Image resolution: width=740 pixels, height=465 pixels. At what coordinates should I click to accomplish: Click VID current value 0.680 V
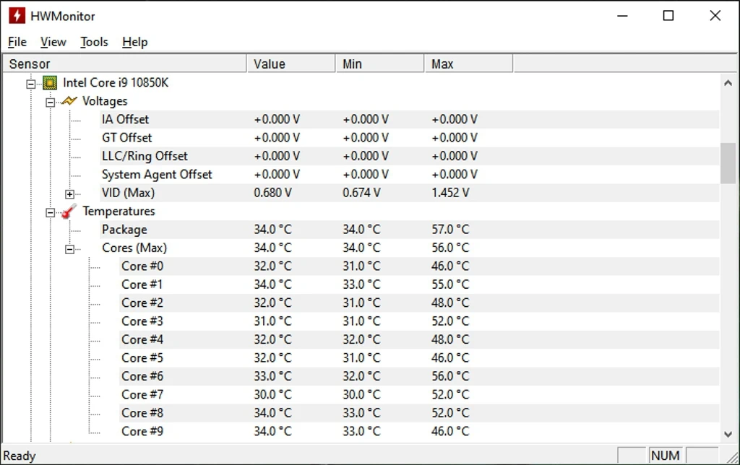click(x=272, y=193)
